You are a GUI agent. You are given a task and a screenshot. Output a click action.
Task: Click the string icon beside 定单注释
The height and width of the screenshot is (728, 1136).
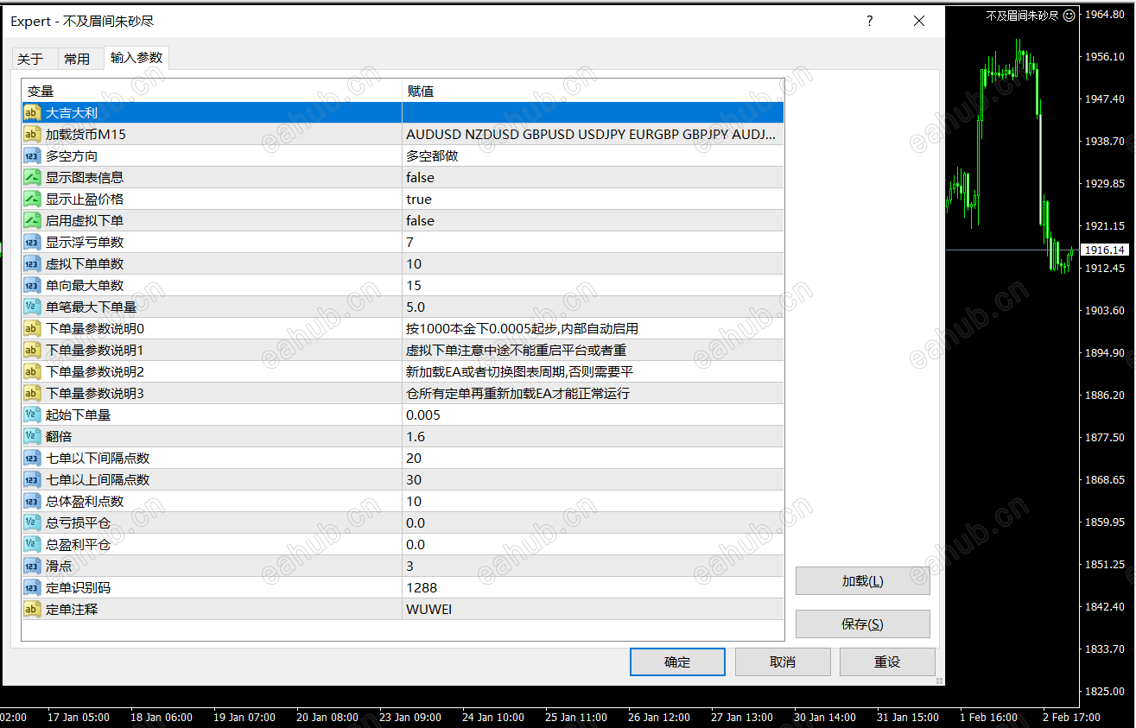click(32, 609)
